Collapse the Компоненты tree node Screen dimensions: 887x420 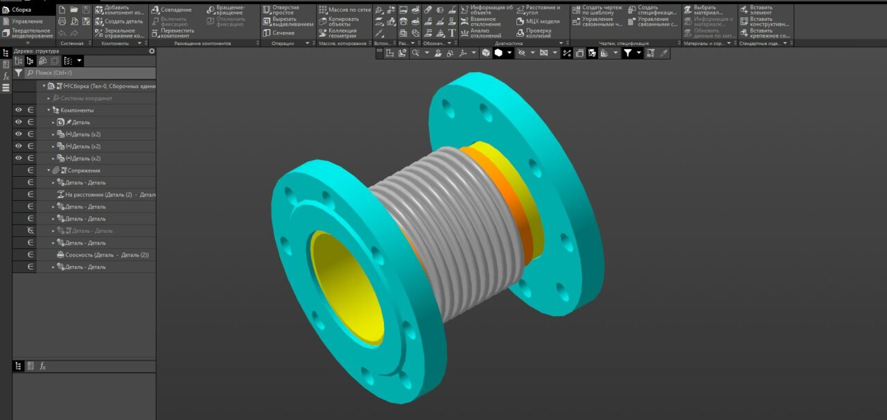click(x=49, y=110)
